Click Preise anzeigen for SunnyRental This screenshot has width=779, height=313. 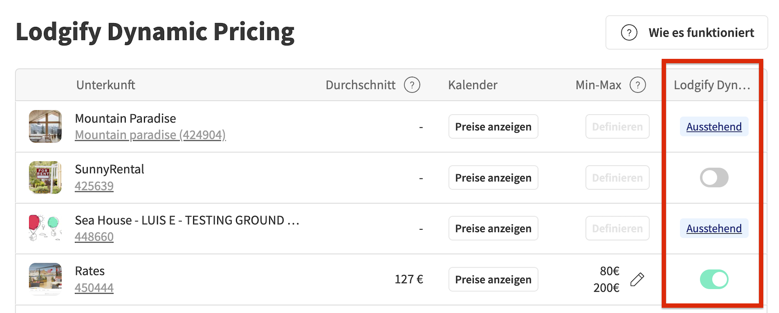click(x=493, y=178)
